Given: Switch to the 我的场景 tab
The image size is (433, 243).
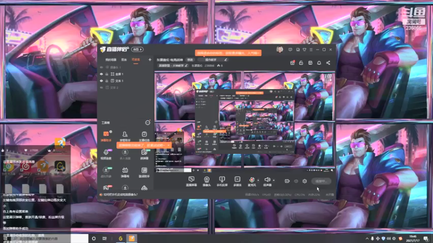Looking at the screenshot, I should click(x=110, y=60).
